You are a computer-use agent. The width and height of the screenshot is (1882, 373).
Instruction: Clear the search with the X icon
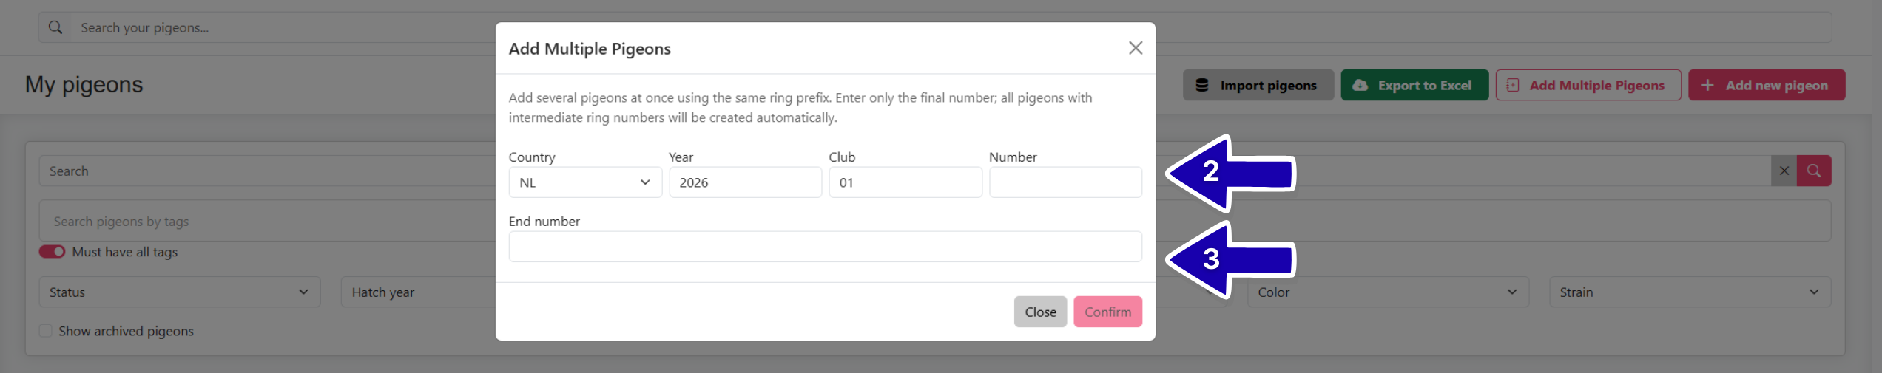click(x=1784, y=171)
